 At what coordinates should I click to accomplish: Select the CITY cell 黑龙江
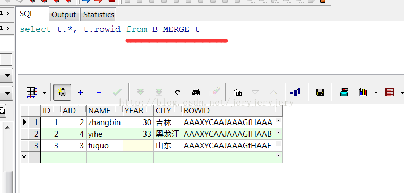pyautogui.click(x=168, y=134)
